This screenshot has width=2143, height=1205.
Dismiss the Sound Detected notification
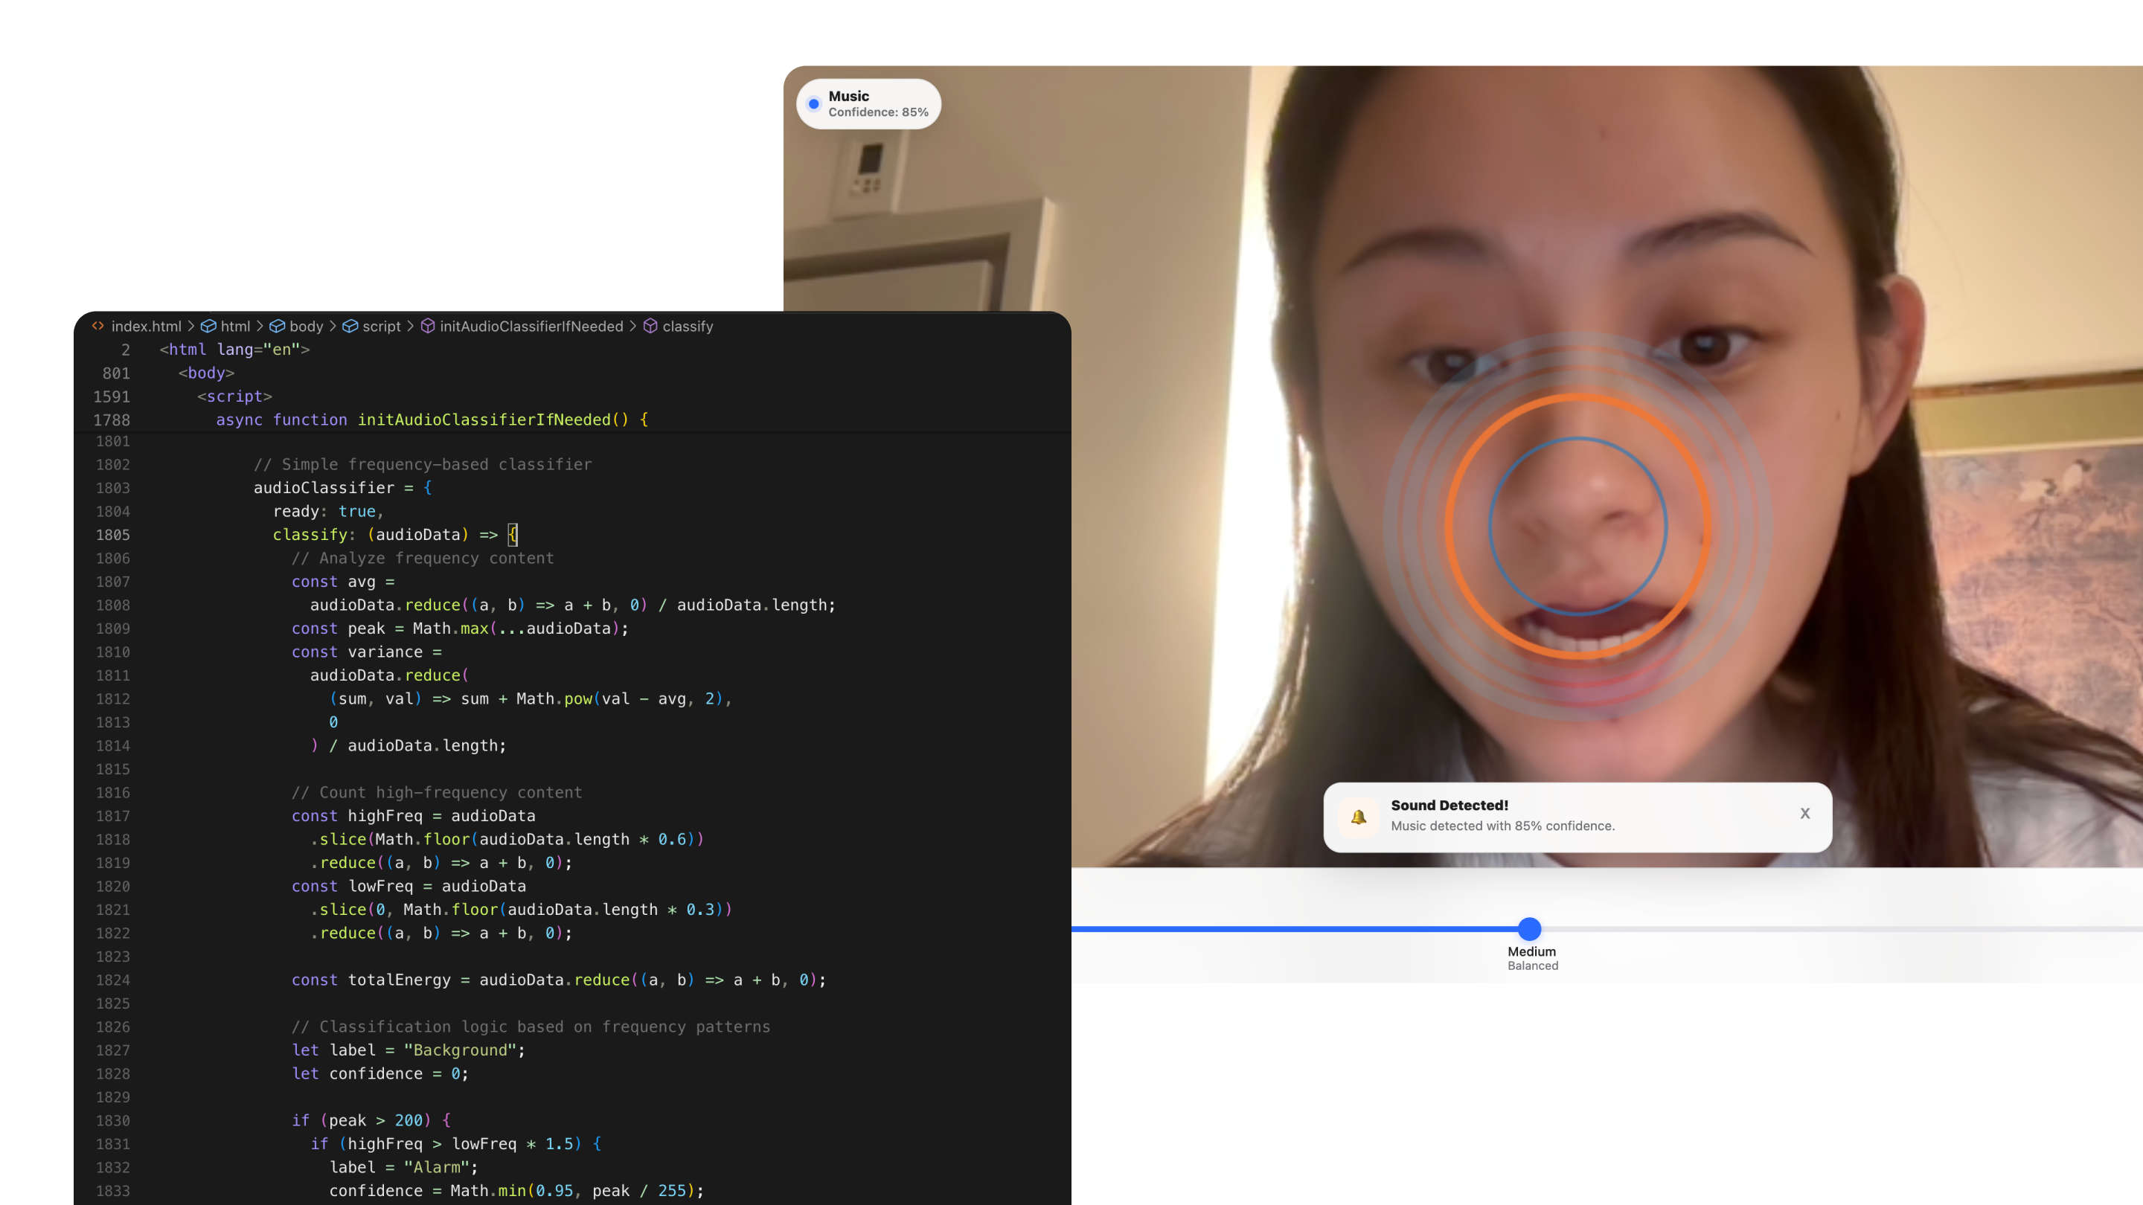(x=1804, y=813)
